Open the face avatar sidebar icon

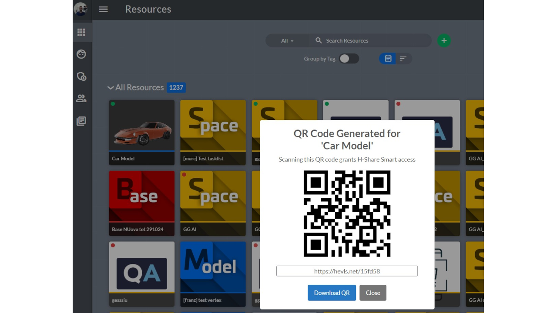coord(81,54)
